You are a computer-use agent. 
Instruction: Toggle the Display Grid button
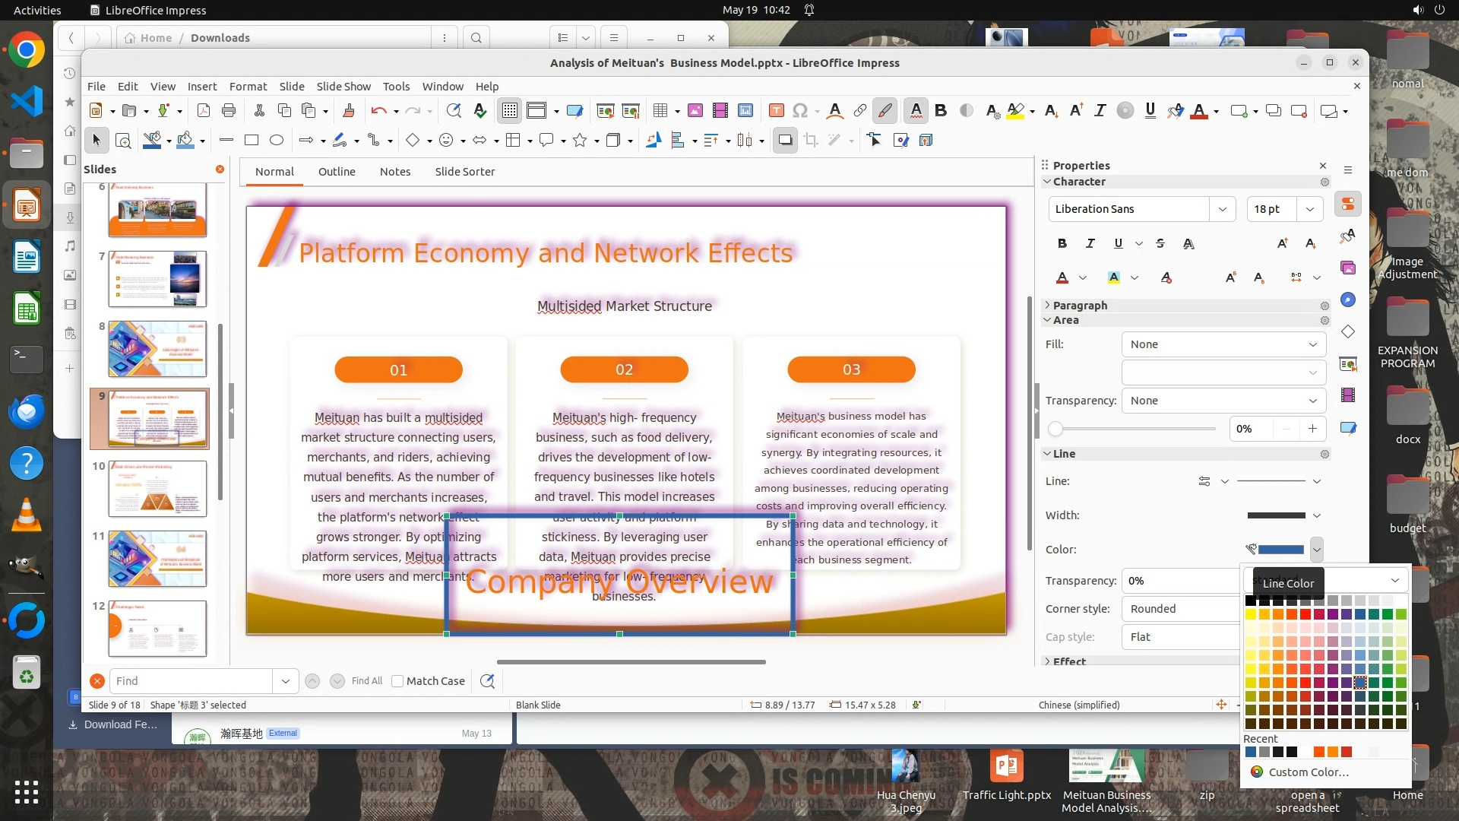509,111
